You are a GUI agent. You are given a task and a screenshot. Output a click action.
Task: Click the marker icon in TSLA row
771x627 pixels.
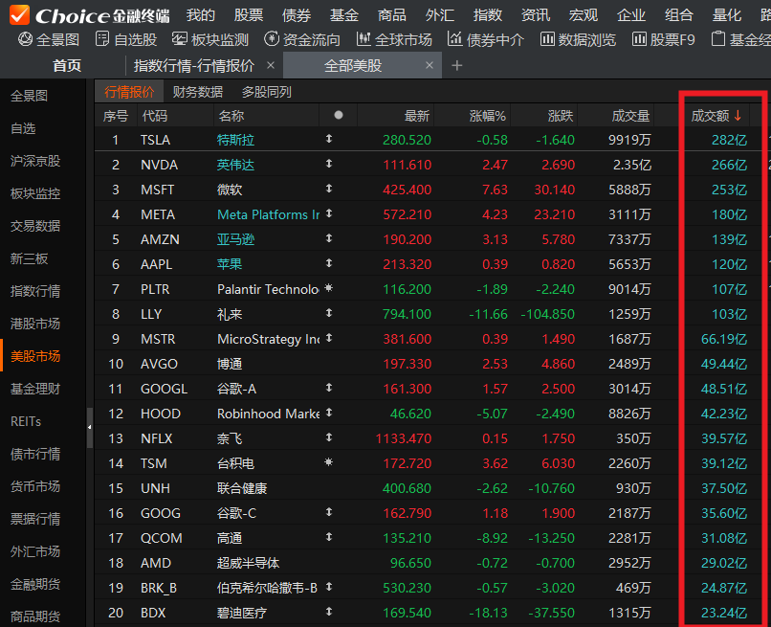point(328,140)
